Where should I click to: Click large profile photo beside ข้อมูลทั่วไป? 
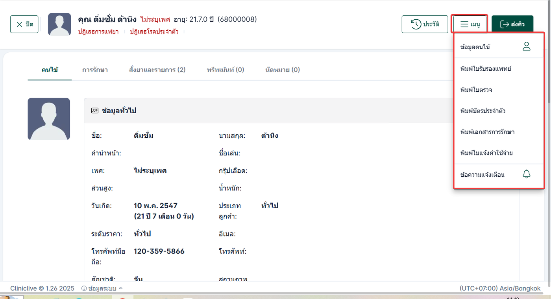[49, 119]
